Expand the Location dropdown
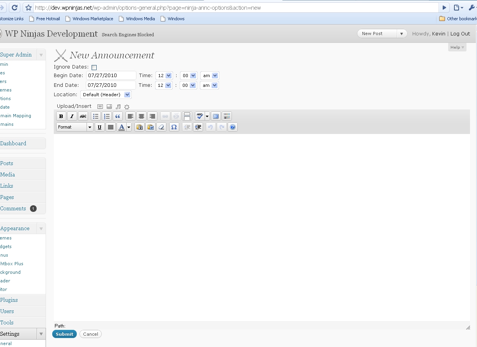This screenshot has width=477, height=347. point(106,95)
